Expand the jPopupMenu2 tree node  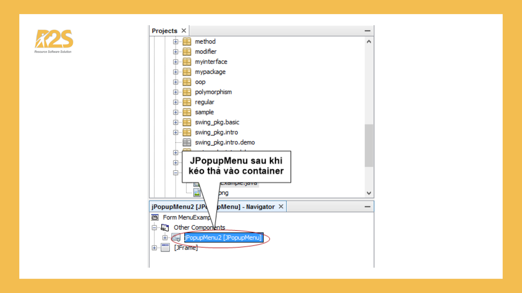pyautogui.click(x=165, y=238)
